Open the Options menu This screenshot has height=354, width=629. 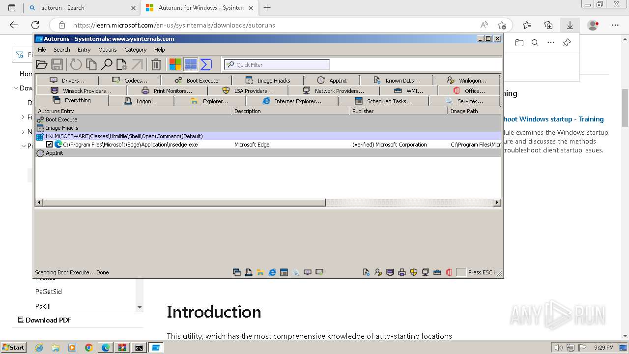coord(107,50)
